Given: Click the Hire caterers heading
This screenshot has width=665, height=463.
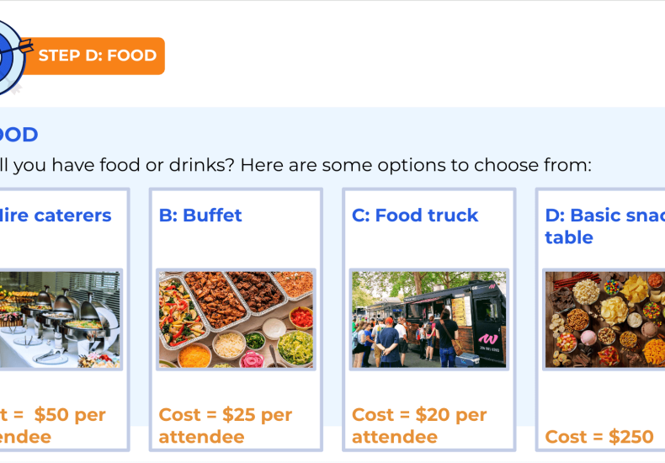Looking at the screenshot, I should tap(55, 216).
